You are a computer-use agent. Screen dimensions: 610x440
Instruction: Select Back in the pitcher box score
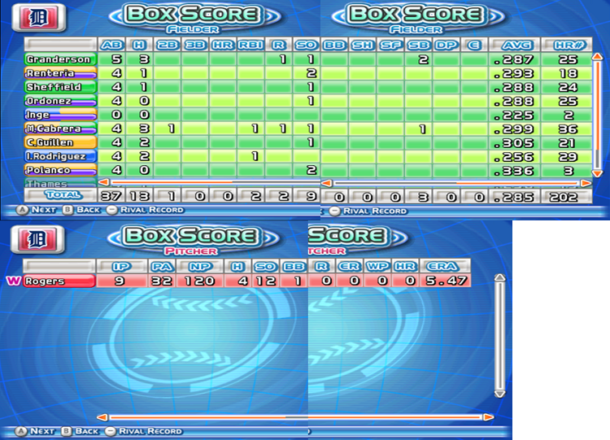[81, 431]
